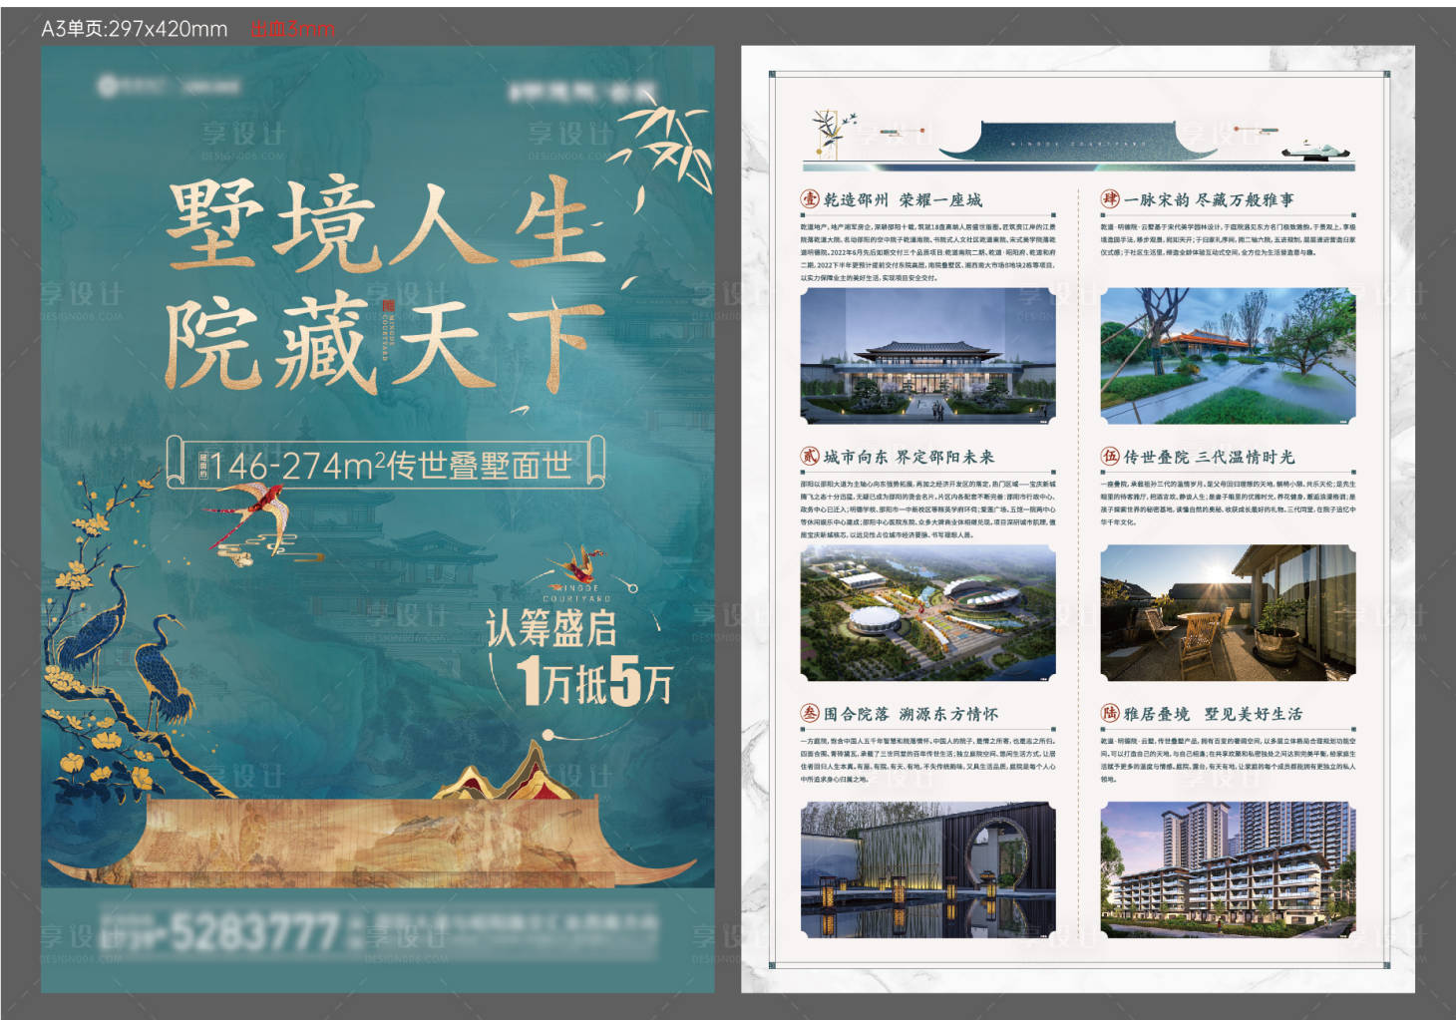The image size is (1456, 1020).
Task: Select the heading 一脉宋韵 尽藏万般雅事
Action: pos(1209,199)
